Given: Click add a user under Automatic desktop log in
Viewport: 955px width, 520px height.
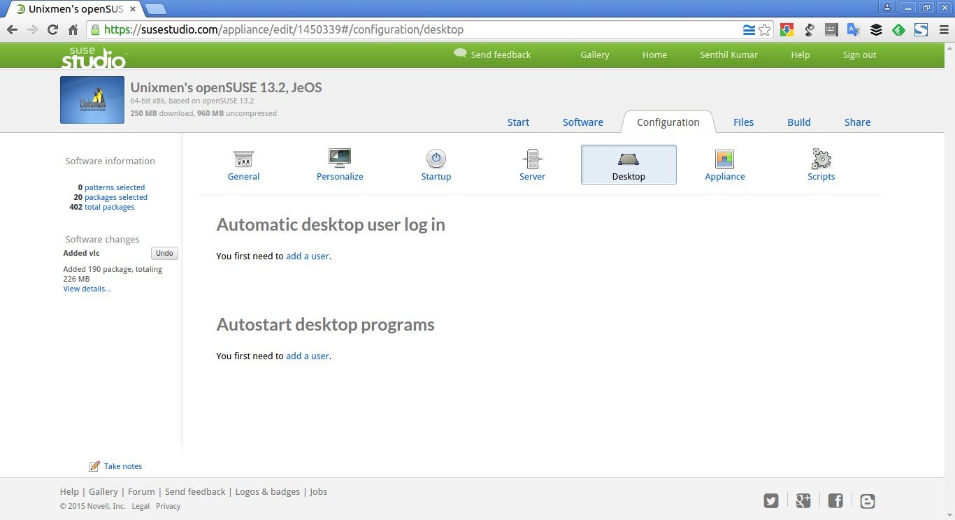Looking at the screenshot, I should click(x=308, y=256).
